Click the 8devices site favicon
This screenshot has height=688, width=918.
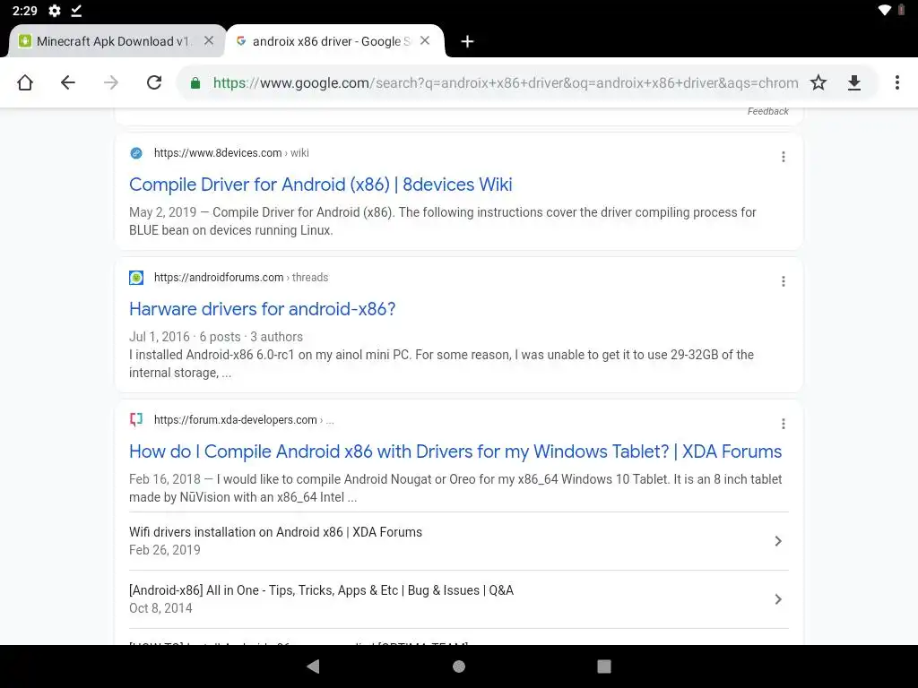click(x=136, y=152)
